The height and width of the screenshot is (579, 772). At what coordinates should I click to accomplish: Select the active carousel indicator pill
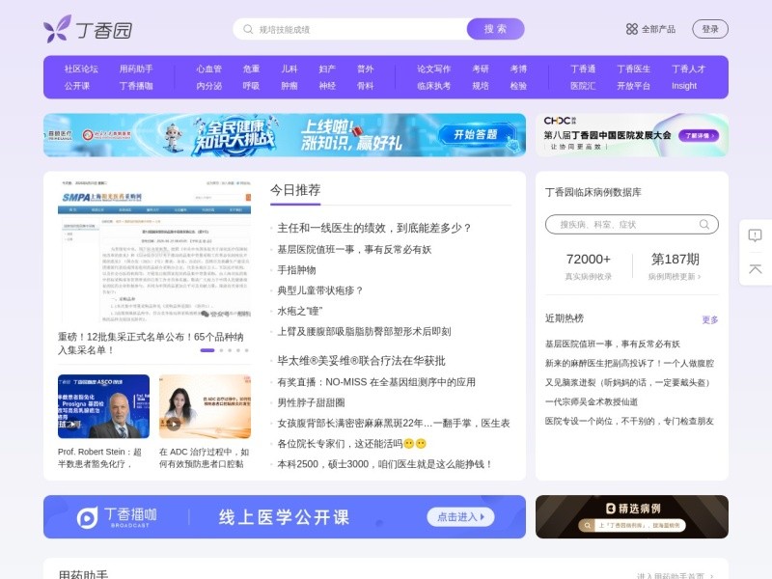pos(207,350)
